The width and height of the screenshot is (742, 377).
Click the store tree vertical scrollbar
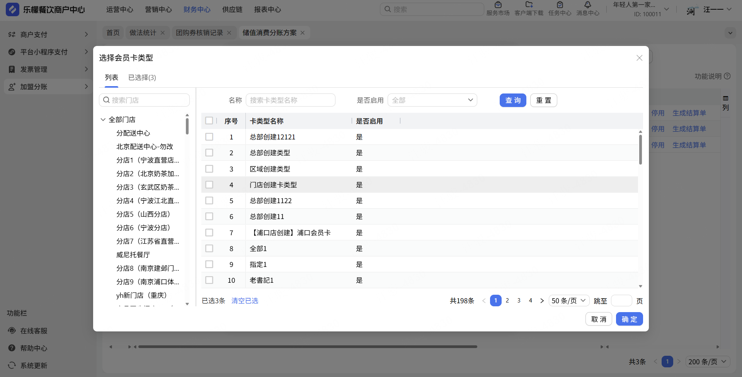187,127
